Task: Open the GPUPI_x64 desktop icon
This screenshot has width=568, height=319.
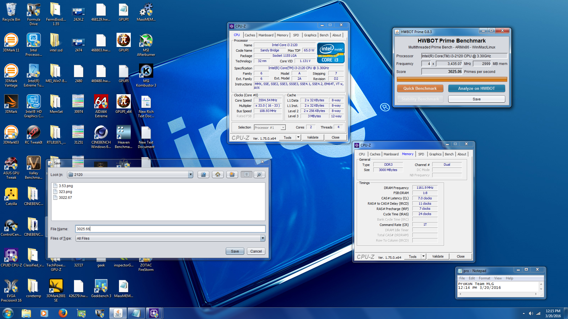Action: pos(124,105)
